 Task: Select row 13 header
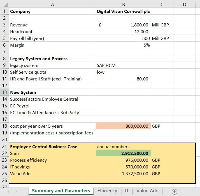coord(4,92)
